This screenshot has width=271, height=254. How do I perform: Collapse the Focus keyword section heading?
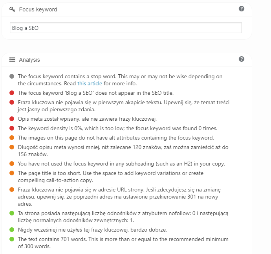click(x=37, y=9)
